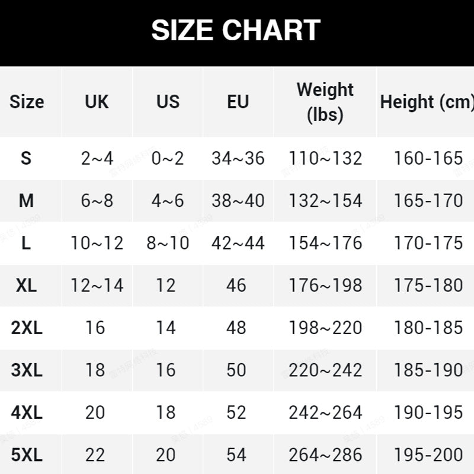
Task: Click weight range 242~264 for 4XL
Action: pos(325,412)
